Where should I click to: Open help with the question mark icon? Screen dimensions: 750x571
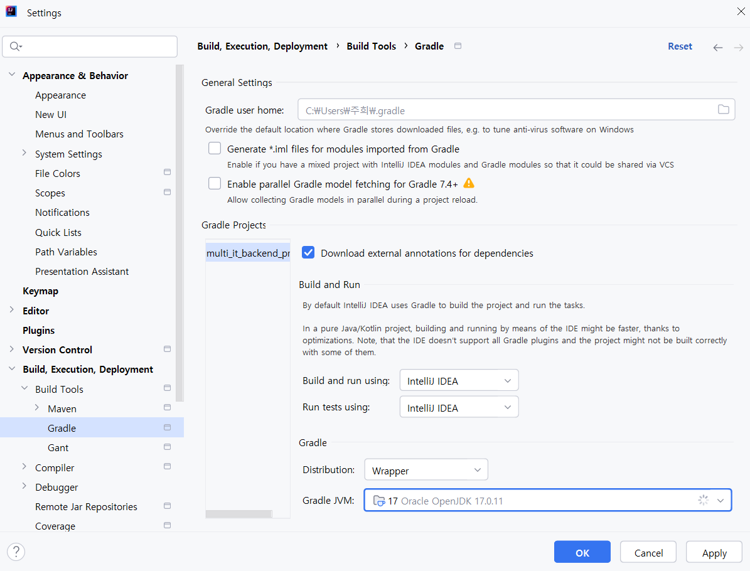coord(16,552)
